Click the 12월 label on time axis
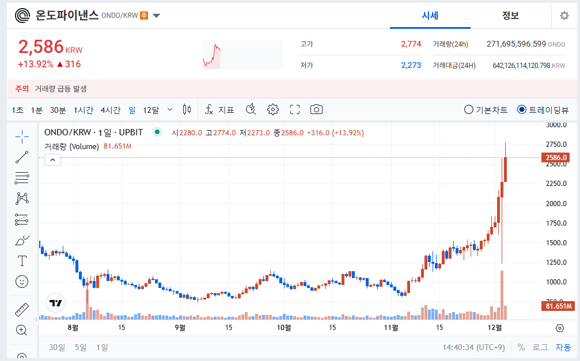 click(x=495, y=328)
